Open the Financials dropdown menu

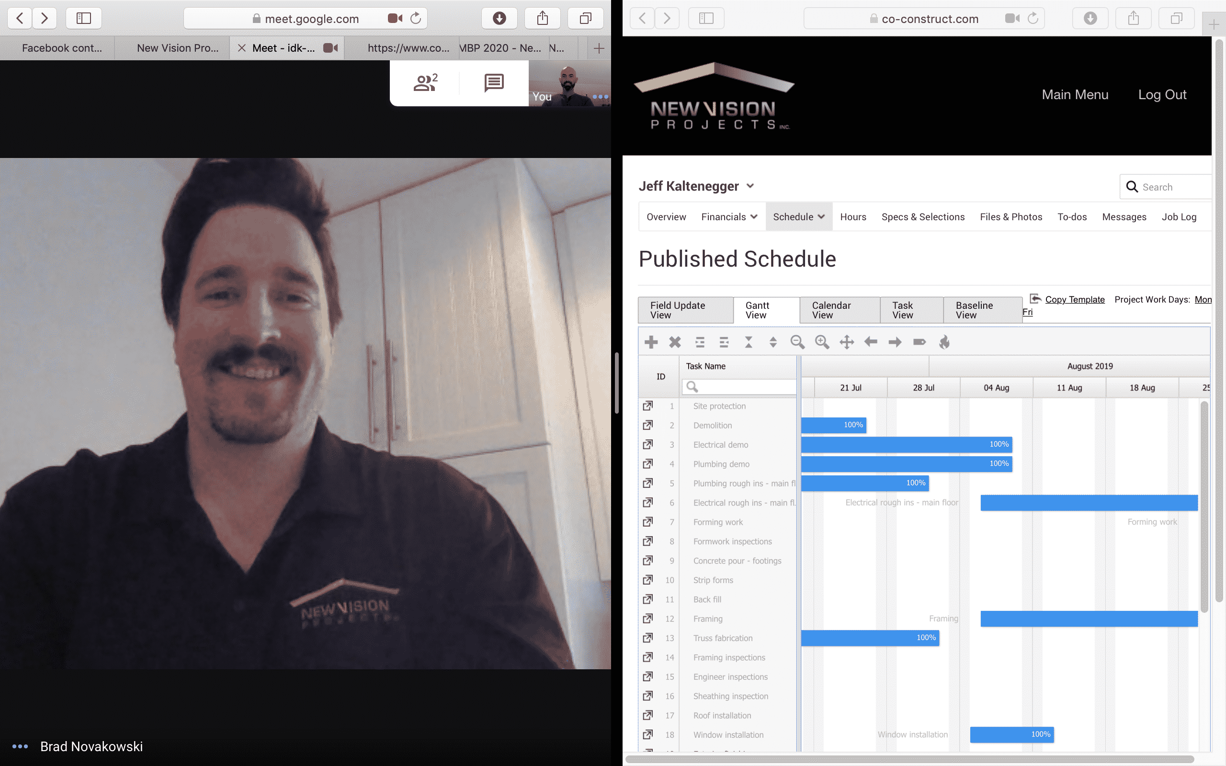[x=729, y=217]
